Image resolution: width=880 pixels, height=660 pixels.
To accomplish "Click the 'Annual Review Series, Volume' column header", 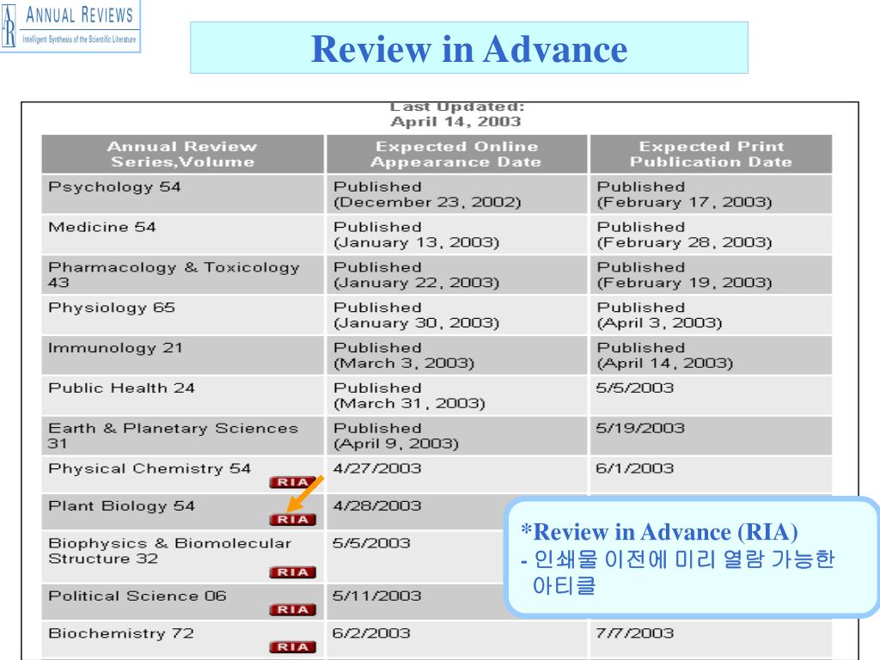I will tap(182, 154).
